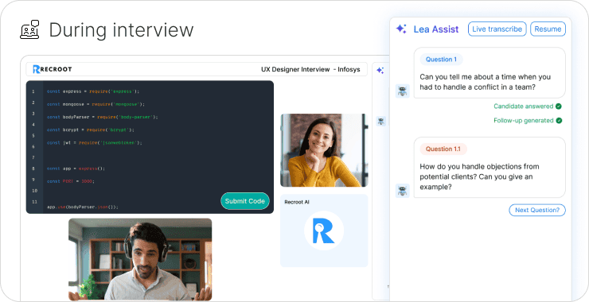Click the Next Question? button
Viewport: 589px width, 302px height.
(x=537, y=210)
